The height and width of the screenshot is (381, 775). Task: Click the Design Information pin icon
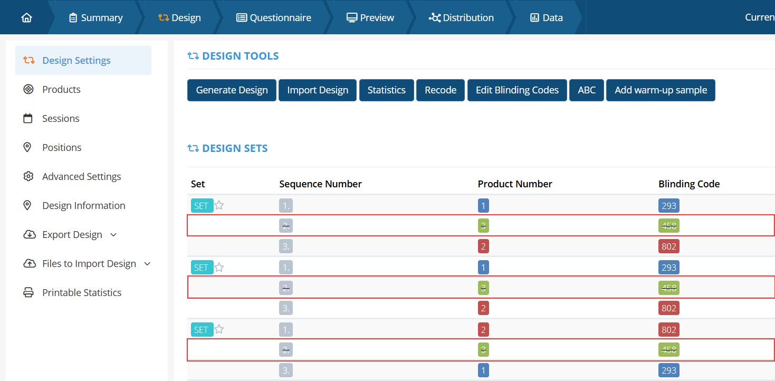tap(28, 205)
